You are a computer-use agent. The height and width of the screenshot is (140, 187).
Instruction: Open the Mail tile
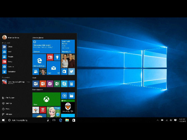[x=53, y=68]
